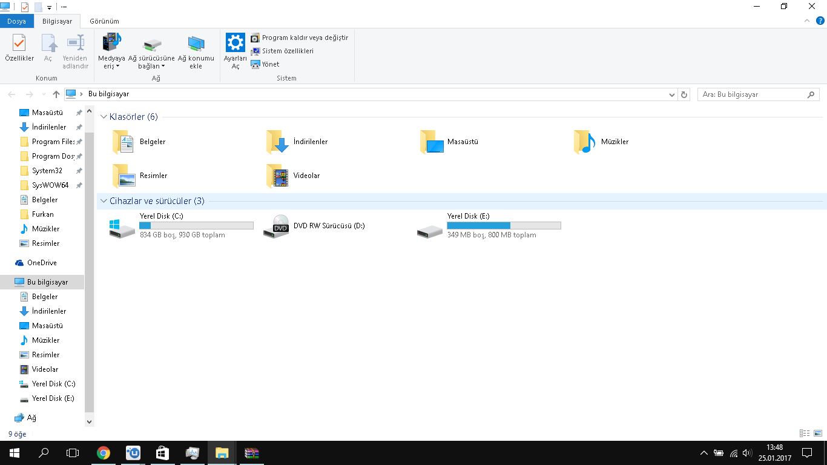Open the Videolar folder
This screenshot has width=827, height=465.
click(278, 176)
